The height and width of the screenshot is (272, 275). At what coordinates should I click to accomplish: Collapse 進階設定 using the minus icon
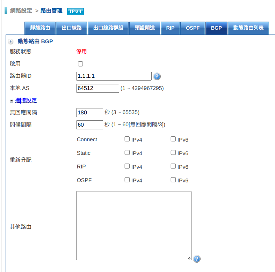[x=12, y=100]
